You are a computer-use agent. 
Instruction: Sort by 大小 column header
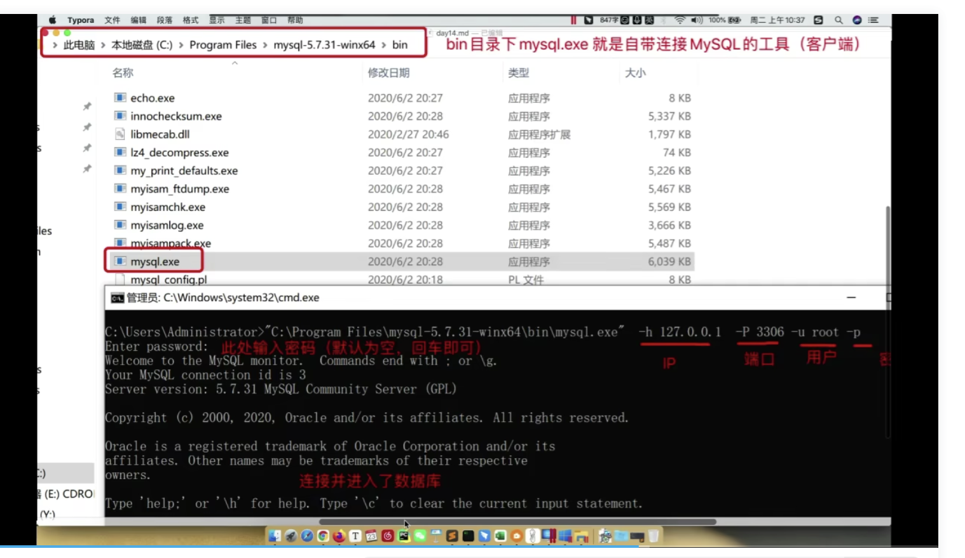(635, 72)
